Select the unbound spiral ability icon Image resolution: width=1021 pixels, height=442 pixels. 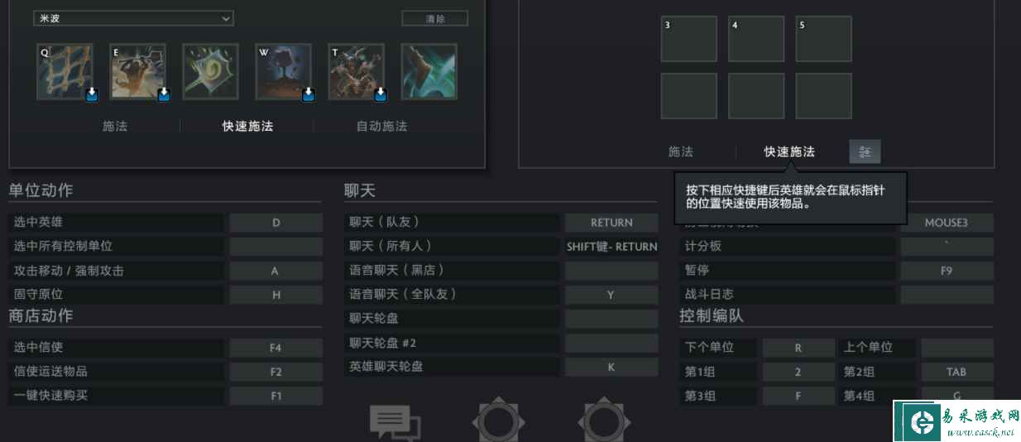coord(211,72)
